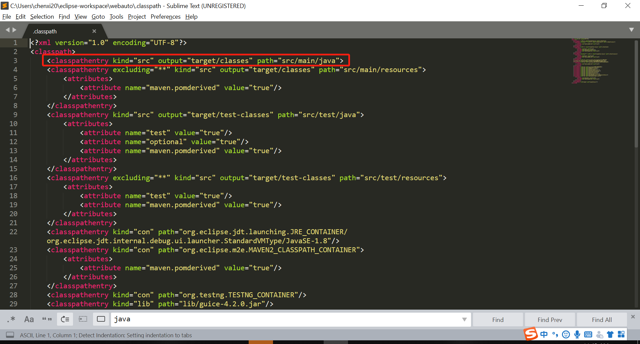Image resolution: width=640 pixels, height=344 pixels.
Task: Click the encoding="UTF-8" text on line 1
Action: pyautogui.click(x=145, y=43)
